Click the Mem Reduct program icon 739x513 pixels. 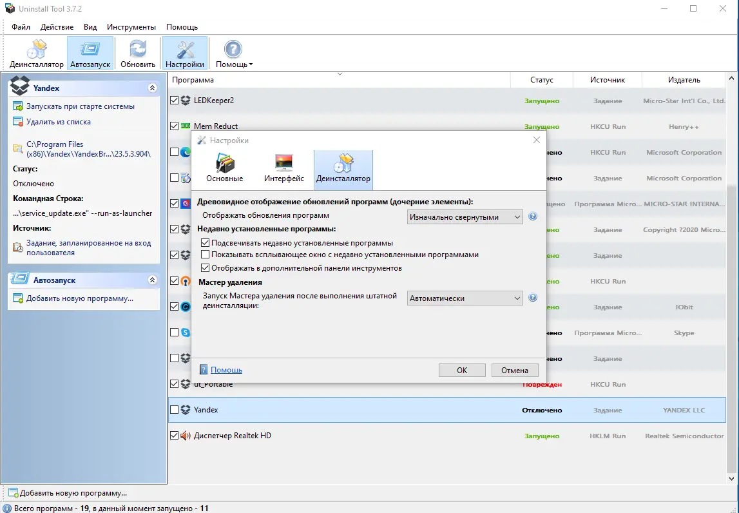186,126
